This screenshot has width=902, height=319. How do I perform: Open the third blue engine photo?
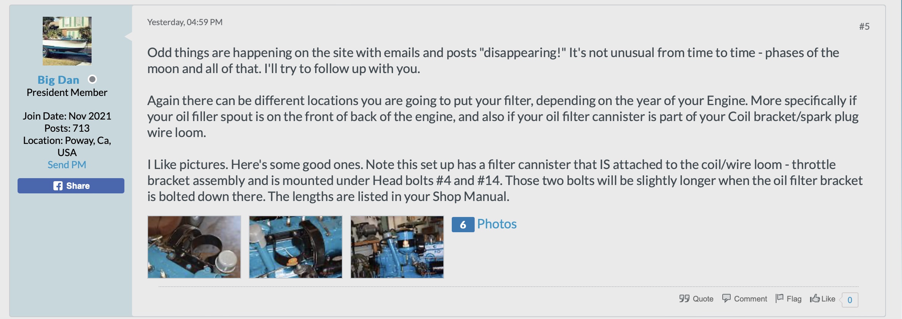tap(397, 247)
